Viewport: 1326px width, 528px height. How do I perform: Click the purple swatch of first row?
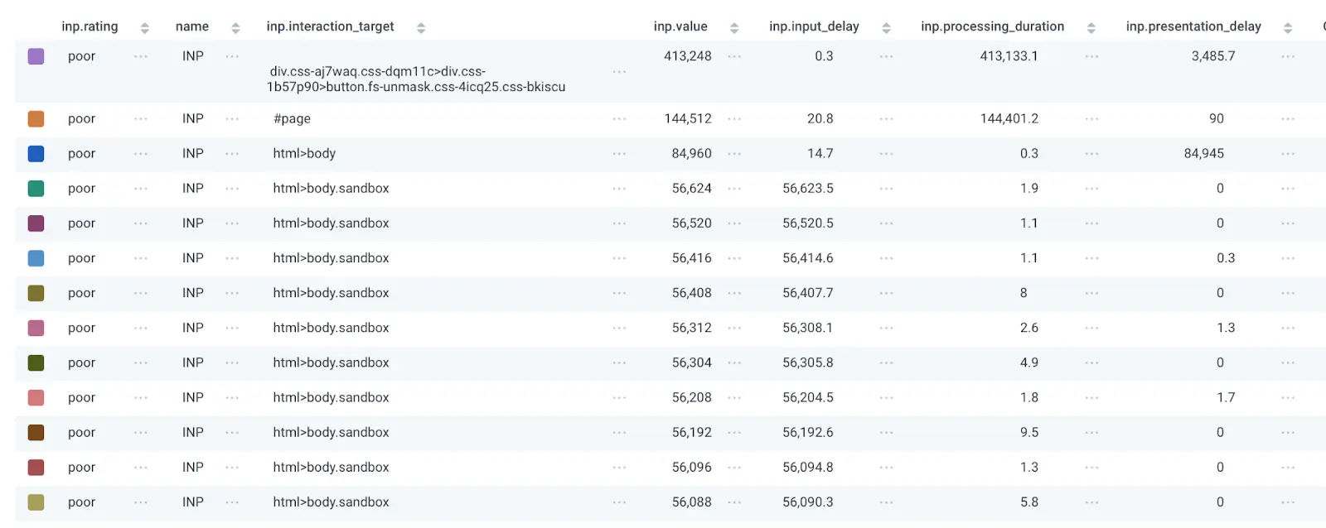[36, 56]
